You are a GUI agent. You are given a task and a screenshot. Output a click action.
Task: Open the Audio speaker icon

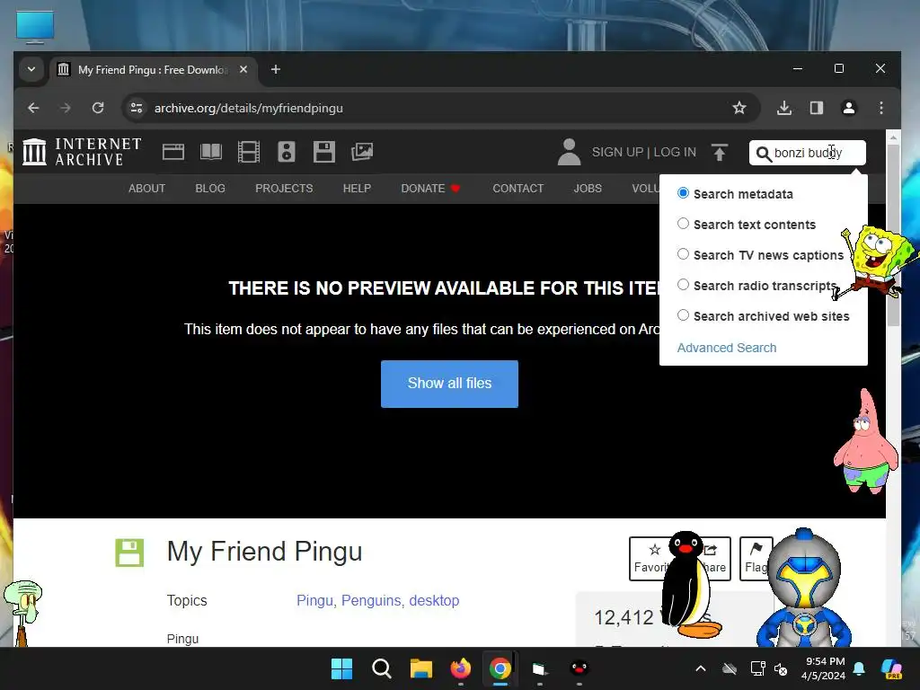coord(287,152)
